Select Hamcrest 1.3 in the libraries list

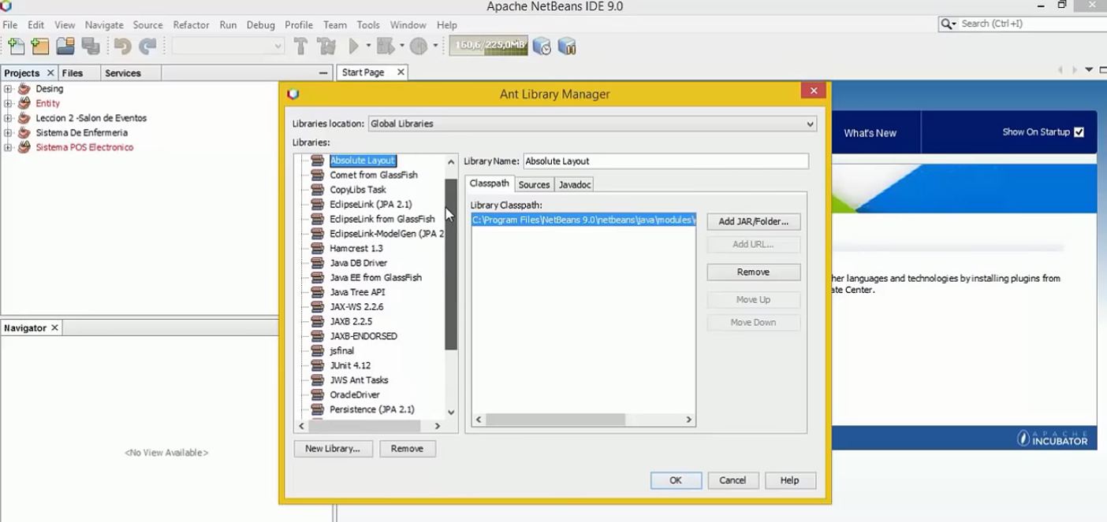point(356,248)
